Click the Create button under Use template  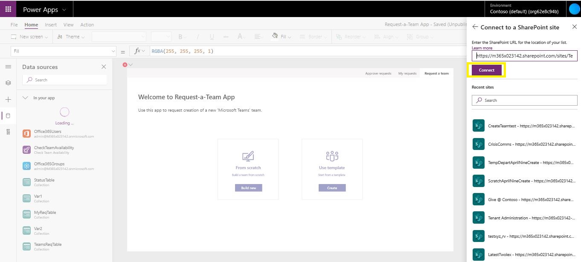(332, 188)
